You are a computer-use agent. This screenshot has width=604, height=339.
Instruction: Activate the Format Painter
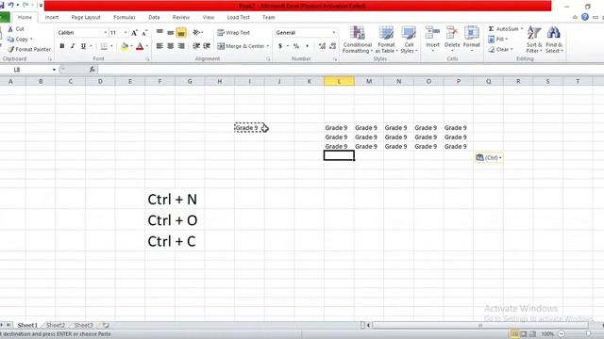(29, 49)
